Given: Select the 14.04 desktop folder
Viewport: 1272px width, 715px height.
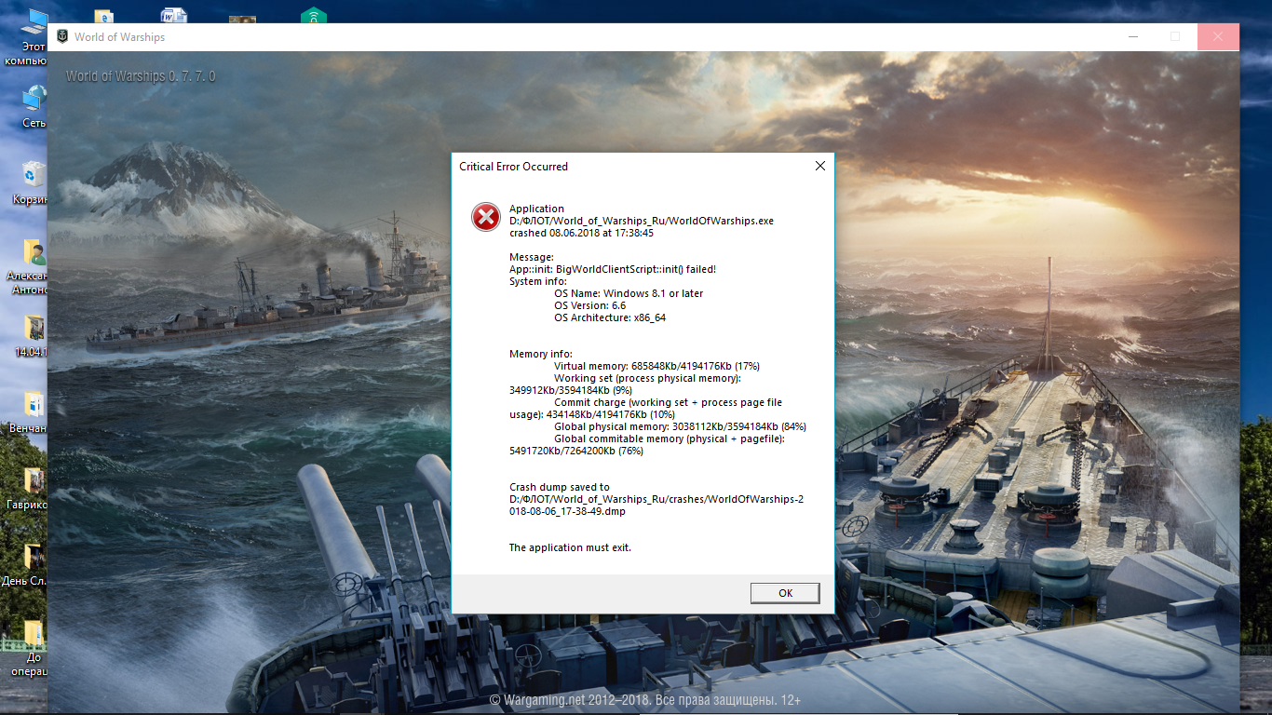Looking at the screenshot, I should click(31, 335).
